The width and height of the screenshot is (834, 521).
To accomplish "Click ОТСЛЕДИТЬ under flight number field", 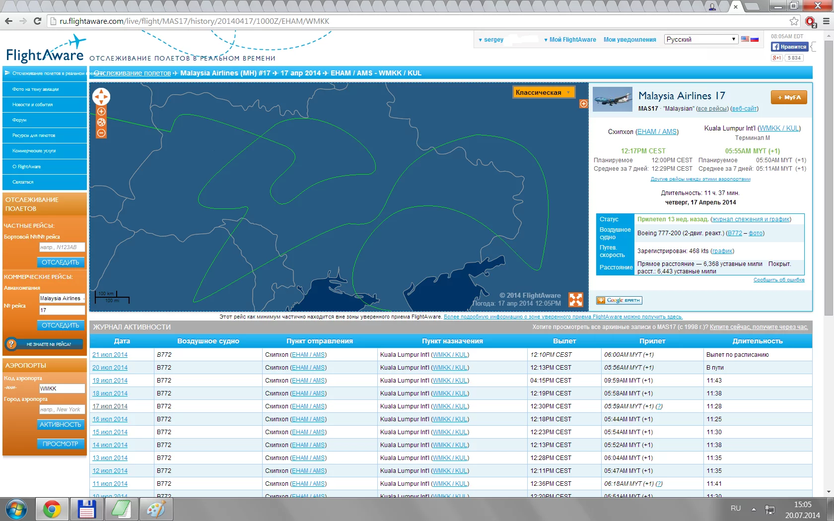I will [61, 325].
